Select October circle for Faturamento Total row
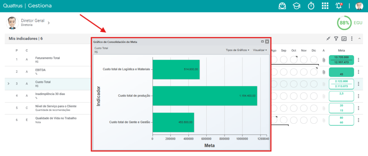The height and width of the screenshot is (156, 368). tap(294, 60)
